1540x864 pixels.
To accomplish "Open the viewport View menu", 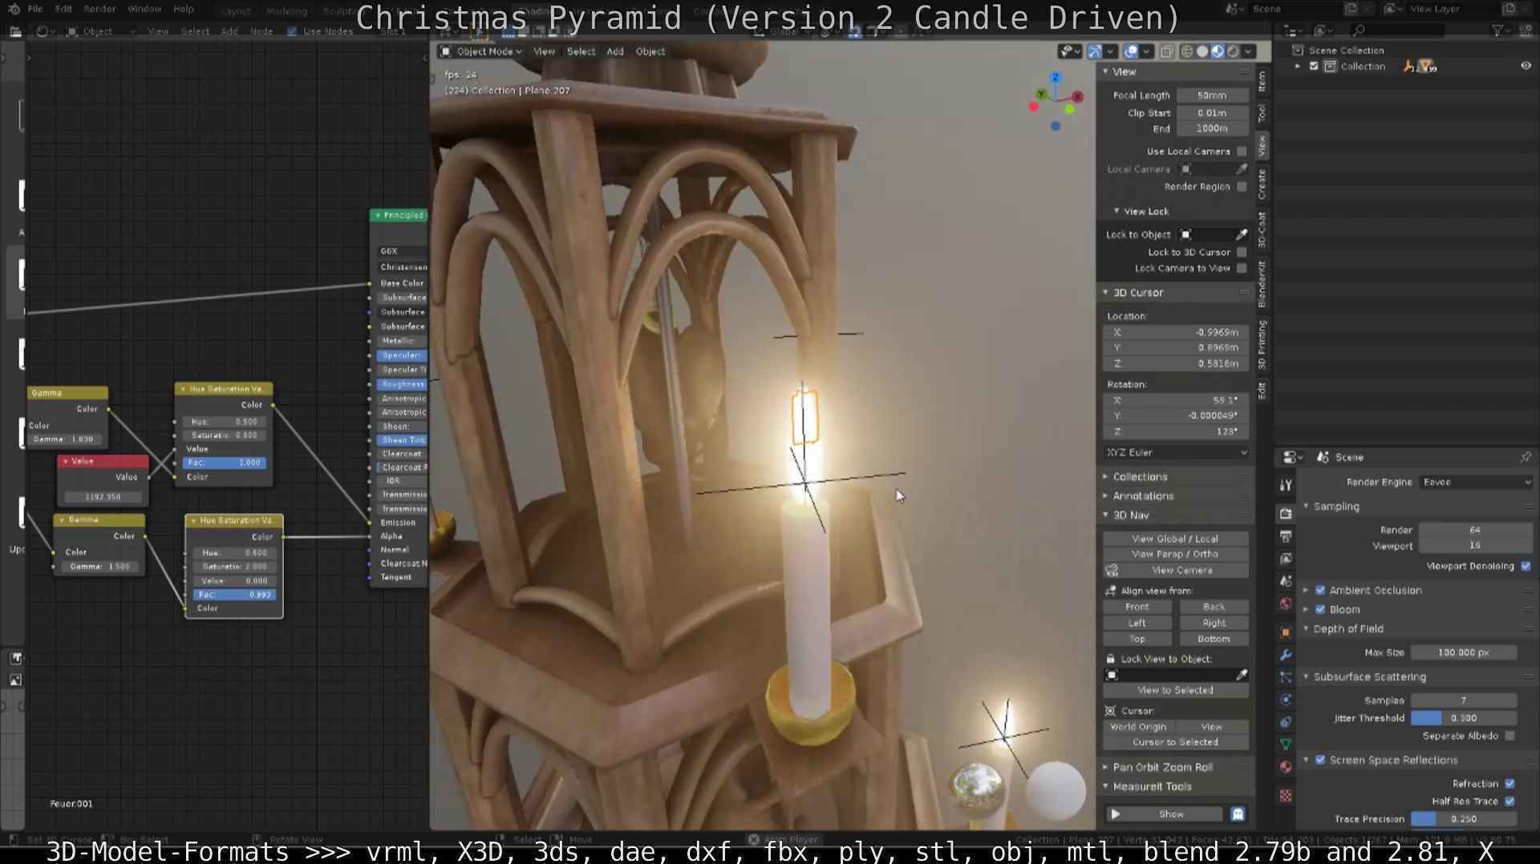I will pos(544,51).
